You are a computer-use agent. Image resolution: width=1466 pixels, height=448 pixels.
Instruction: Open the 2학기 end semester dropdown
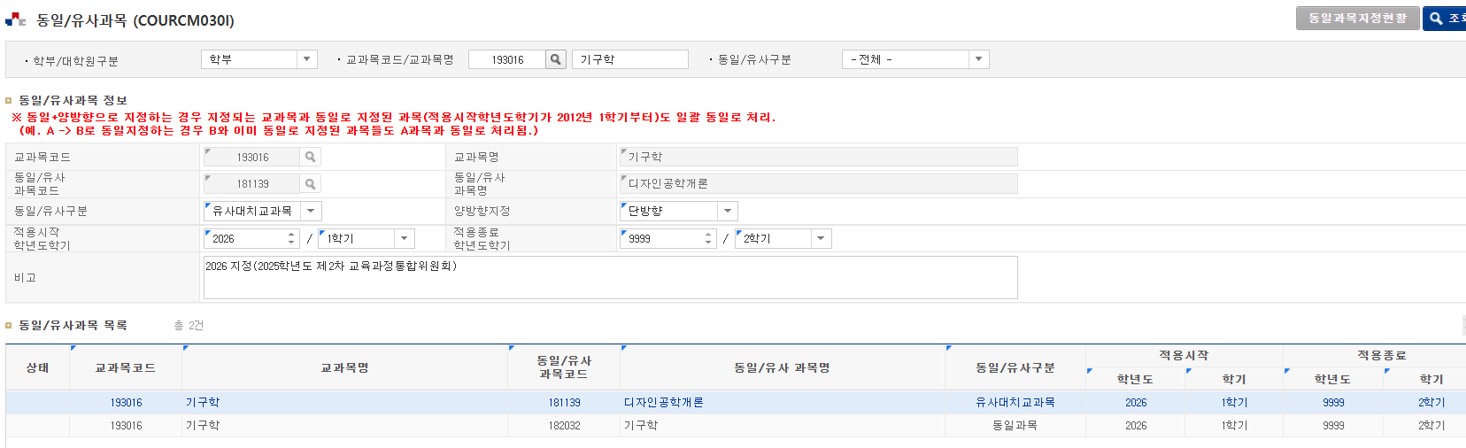click(821, 239)
